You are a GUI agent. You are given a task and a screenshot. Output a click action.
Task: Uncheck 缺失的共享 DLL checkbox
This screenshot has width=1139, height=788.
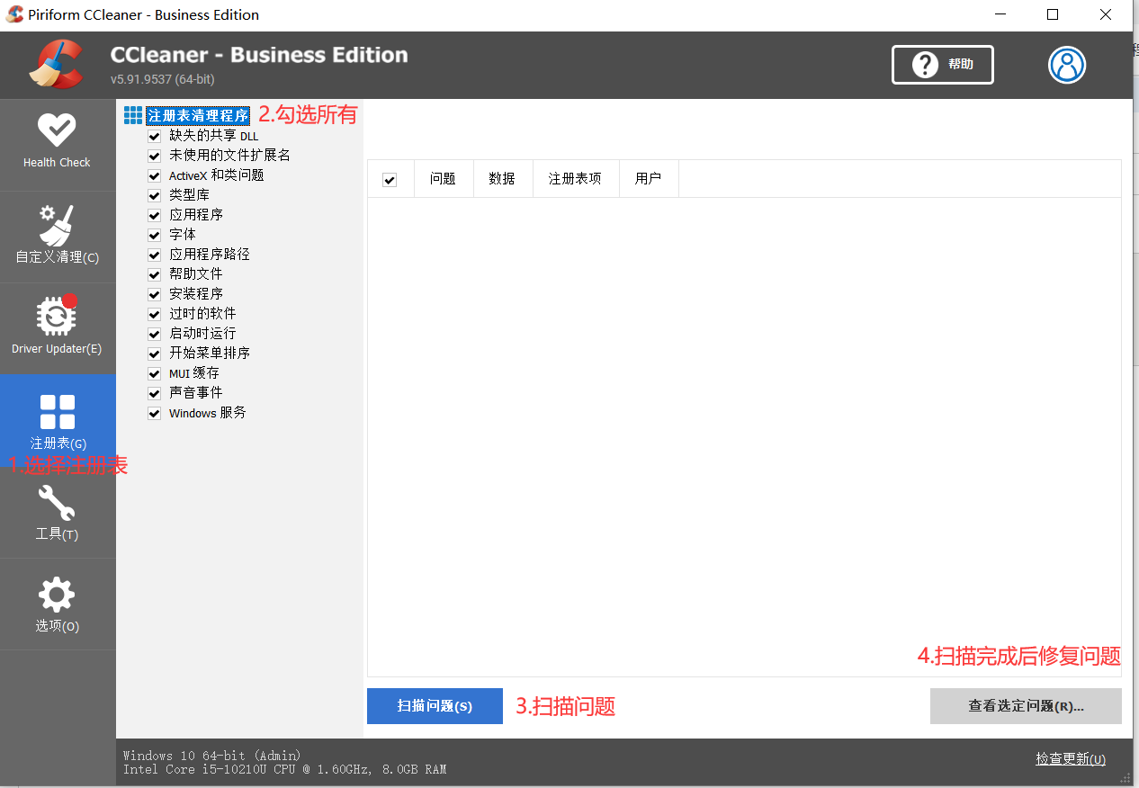pos(154,136)
